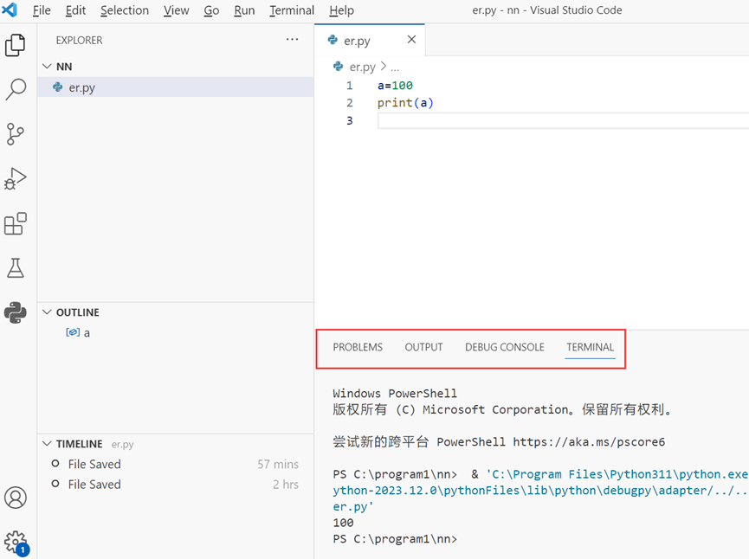
Task: Open the Go menu
Action: [x=211, y=10]
